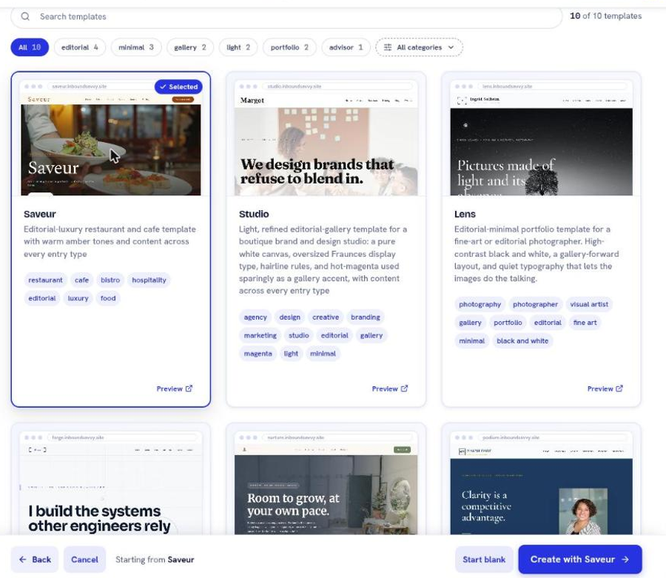Click the 'hospitality' tag on Saveur card
666x578 pixels.
coord(149,280)
